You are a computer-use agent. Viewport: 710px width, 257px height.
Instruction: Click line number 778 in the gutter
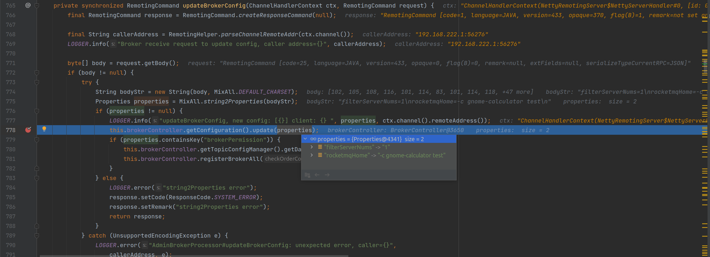pos(11,130)
